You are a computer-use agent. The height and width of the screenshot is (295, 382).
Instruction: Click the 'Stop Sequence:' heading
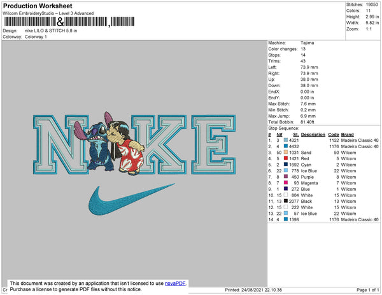point(283,128)
